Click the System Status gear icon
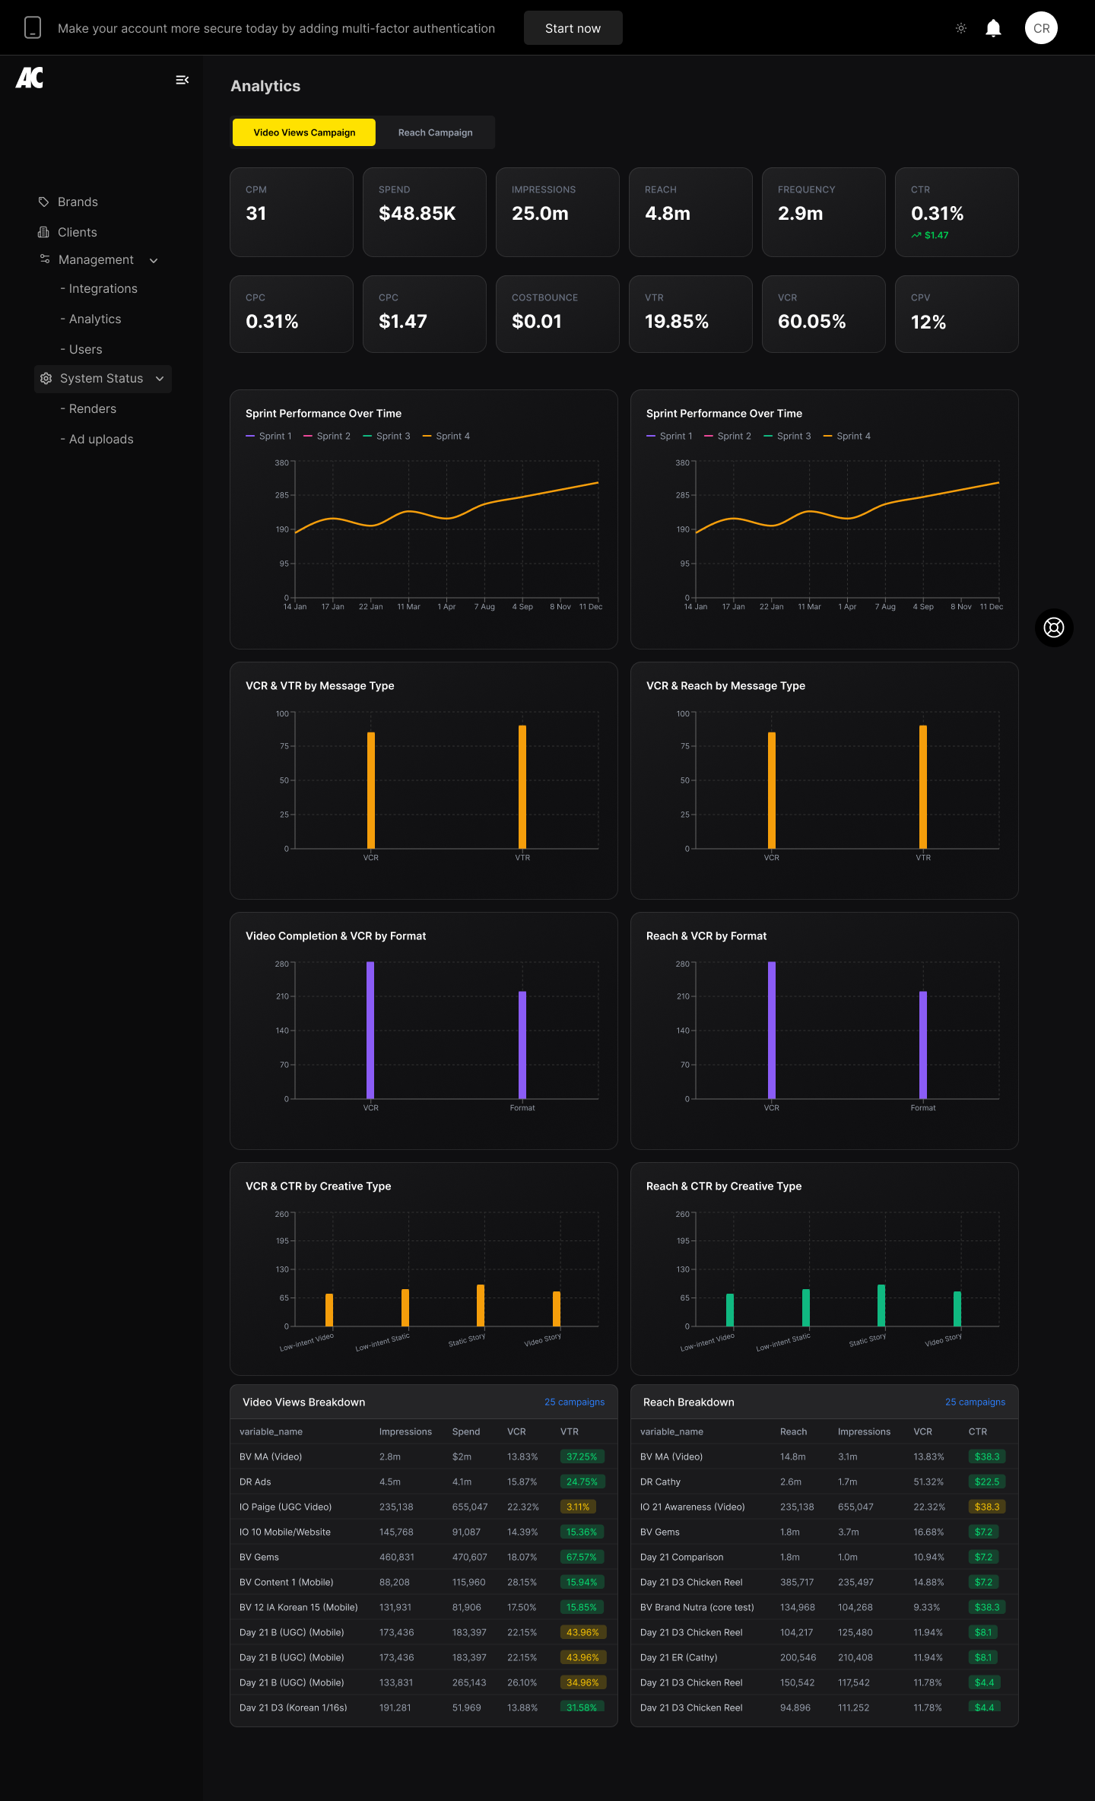This screenshot has height=1801, width=1095. 46,379
